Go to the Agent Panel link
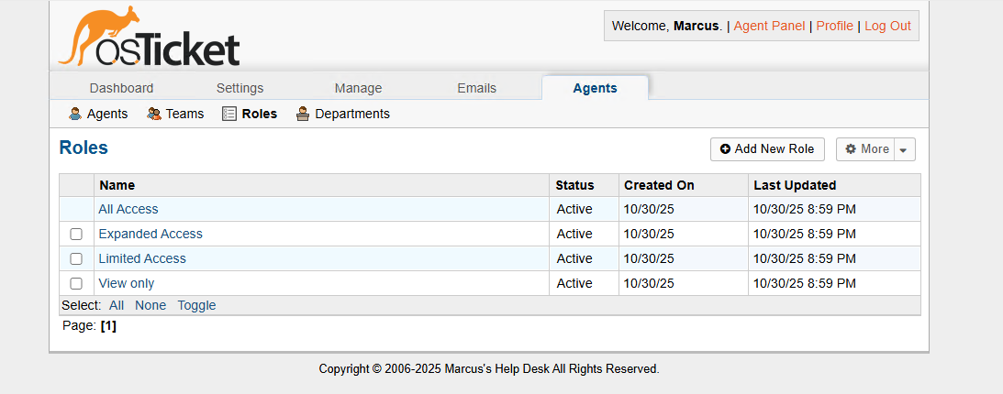 769,26
